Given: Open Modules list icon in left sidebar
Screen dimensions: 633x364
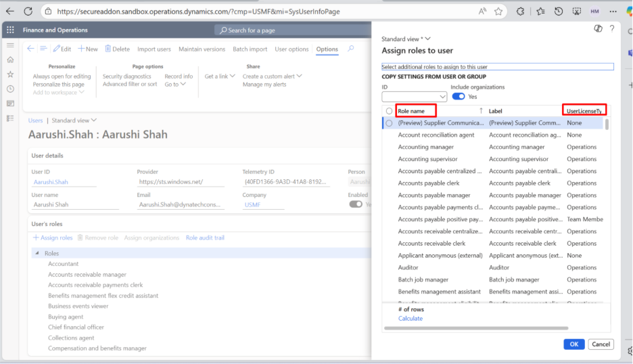Looking at the screenshot, I should point(11,118).
